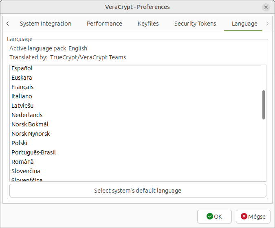Confirm preferences with the OK button

pyautogui.click(x=214, y=217)
